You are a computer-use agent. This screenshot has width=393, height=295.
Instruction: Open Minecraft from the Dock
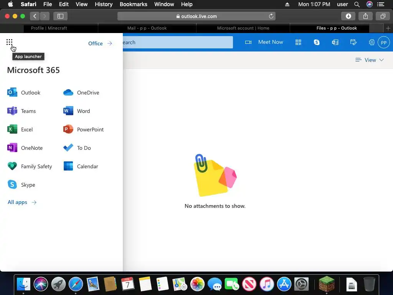[x=327, y=284]
